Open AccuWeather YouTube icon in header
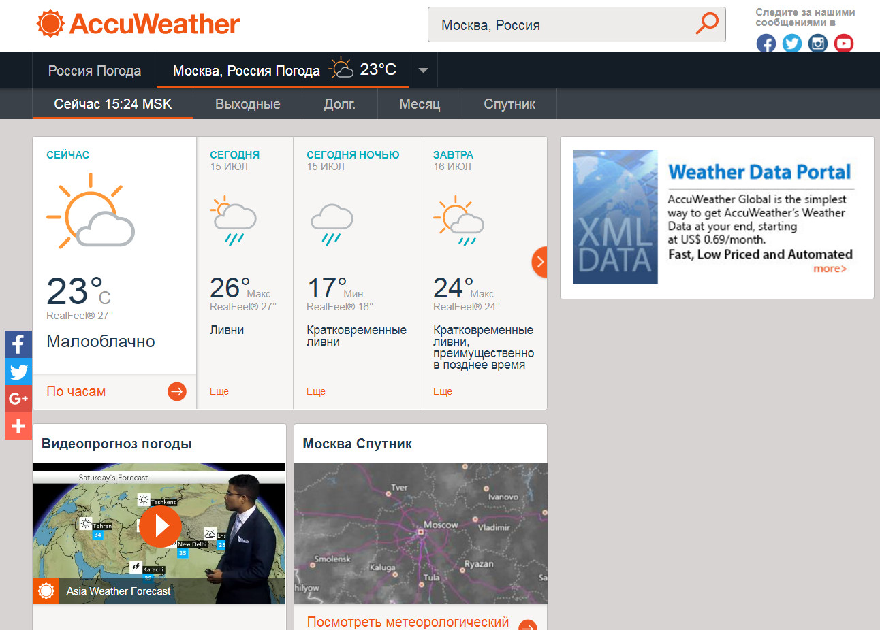The height and width of the screenshot is (630, 880). click(x=844, y=44)
